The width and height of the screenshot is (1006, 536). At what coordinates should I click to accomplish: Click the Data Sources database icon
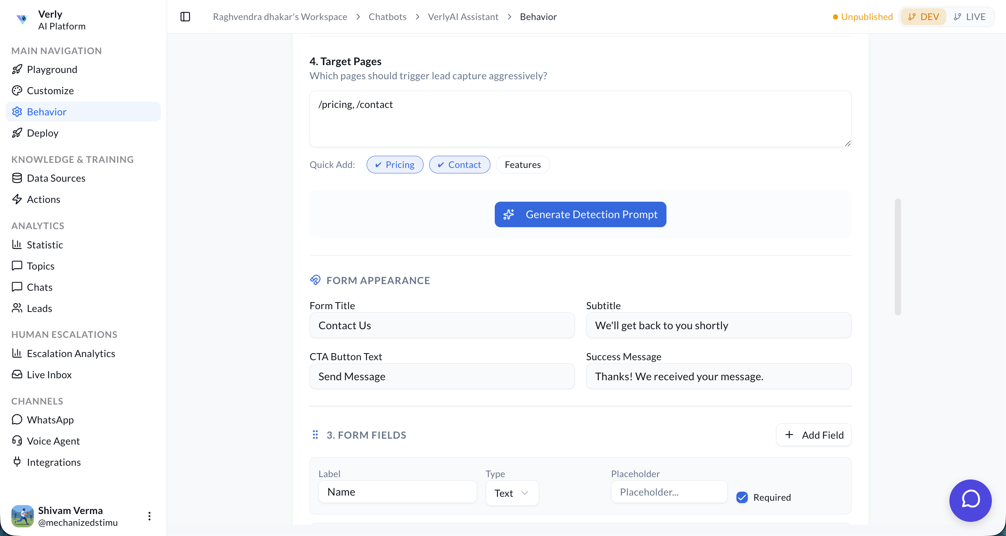[17, 178]
